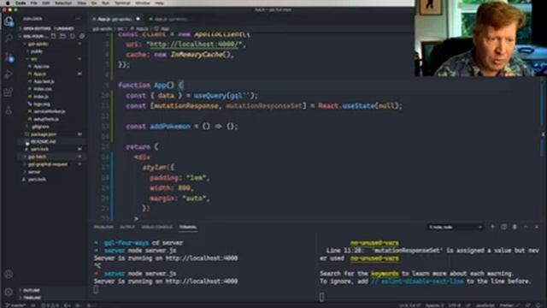The width and height of the screenshot is (547, 308).
Task: Expand the server folder
Action: point(51,172)
